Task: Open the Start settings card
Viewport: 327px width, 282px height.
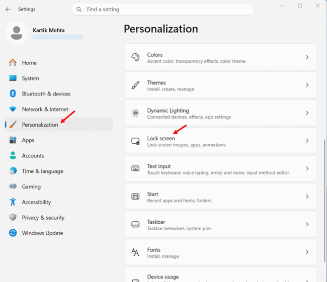Action: tap(220, 197)
